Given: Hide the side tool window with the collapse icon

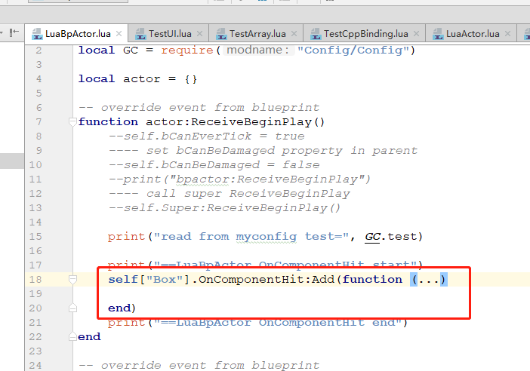Looking at the screenshot, I should coord(14,32).
